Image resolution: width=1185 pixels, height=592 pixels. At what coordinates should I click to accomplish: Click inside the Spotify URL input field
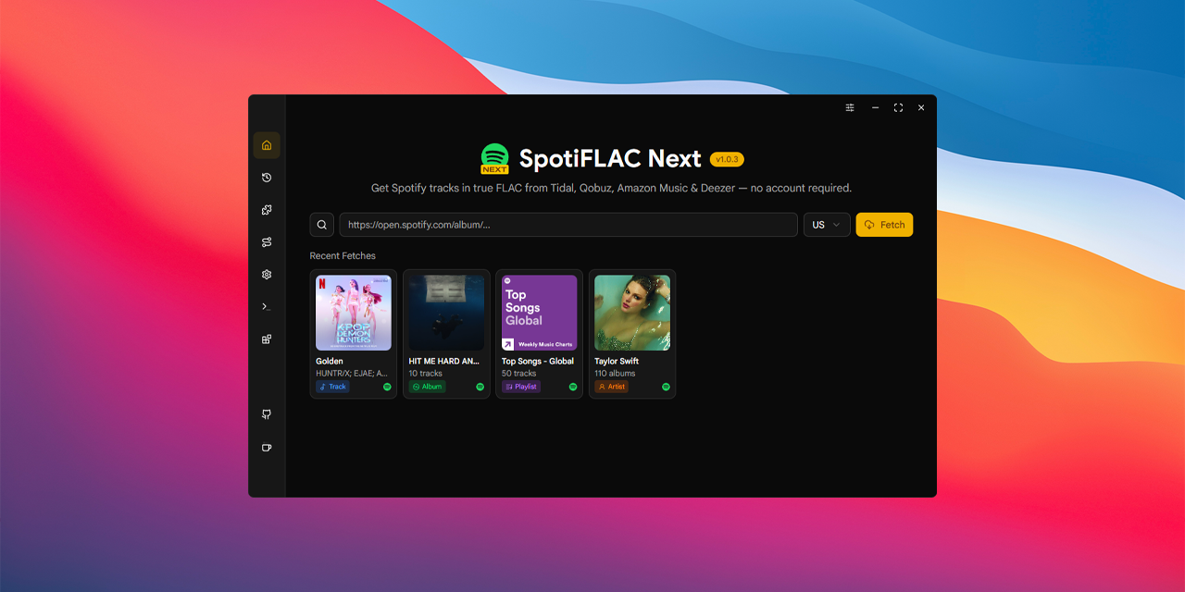[x=568, y=224]
